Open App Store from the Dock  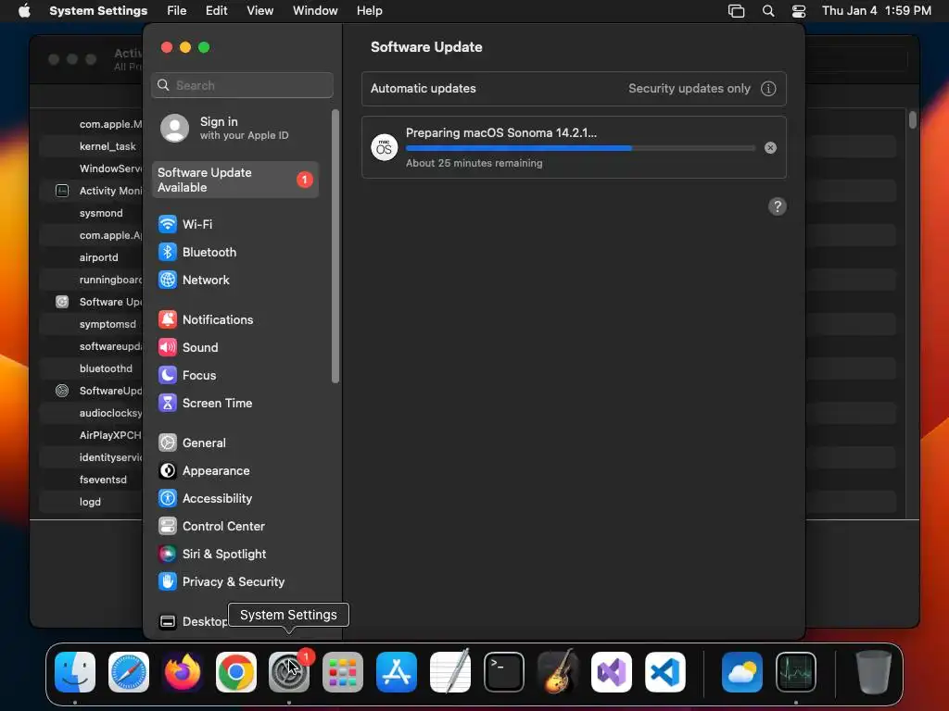(x=397, y=672)
